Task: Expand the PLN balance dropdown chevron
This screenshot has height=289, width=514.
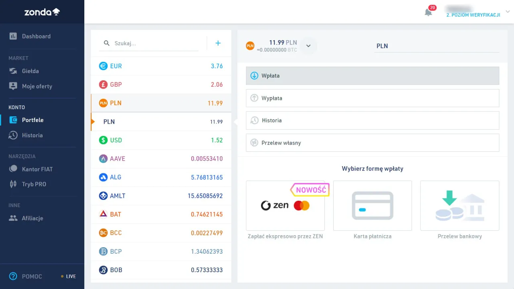Action: pyautogui.click(x=308, y=46)
